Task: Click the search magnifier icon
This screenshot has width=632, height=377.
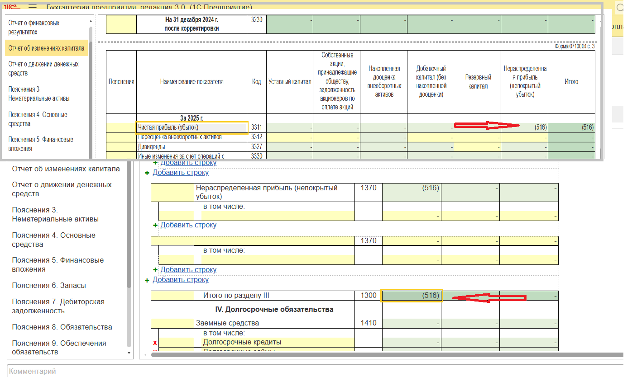Action: point(619,8)
